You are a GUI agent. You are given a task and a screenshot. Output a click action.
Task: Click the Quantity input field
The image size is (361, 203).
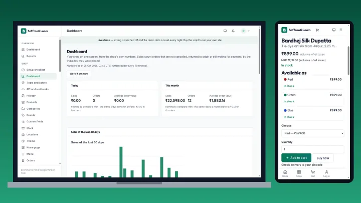coord(313,149)
